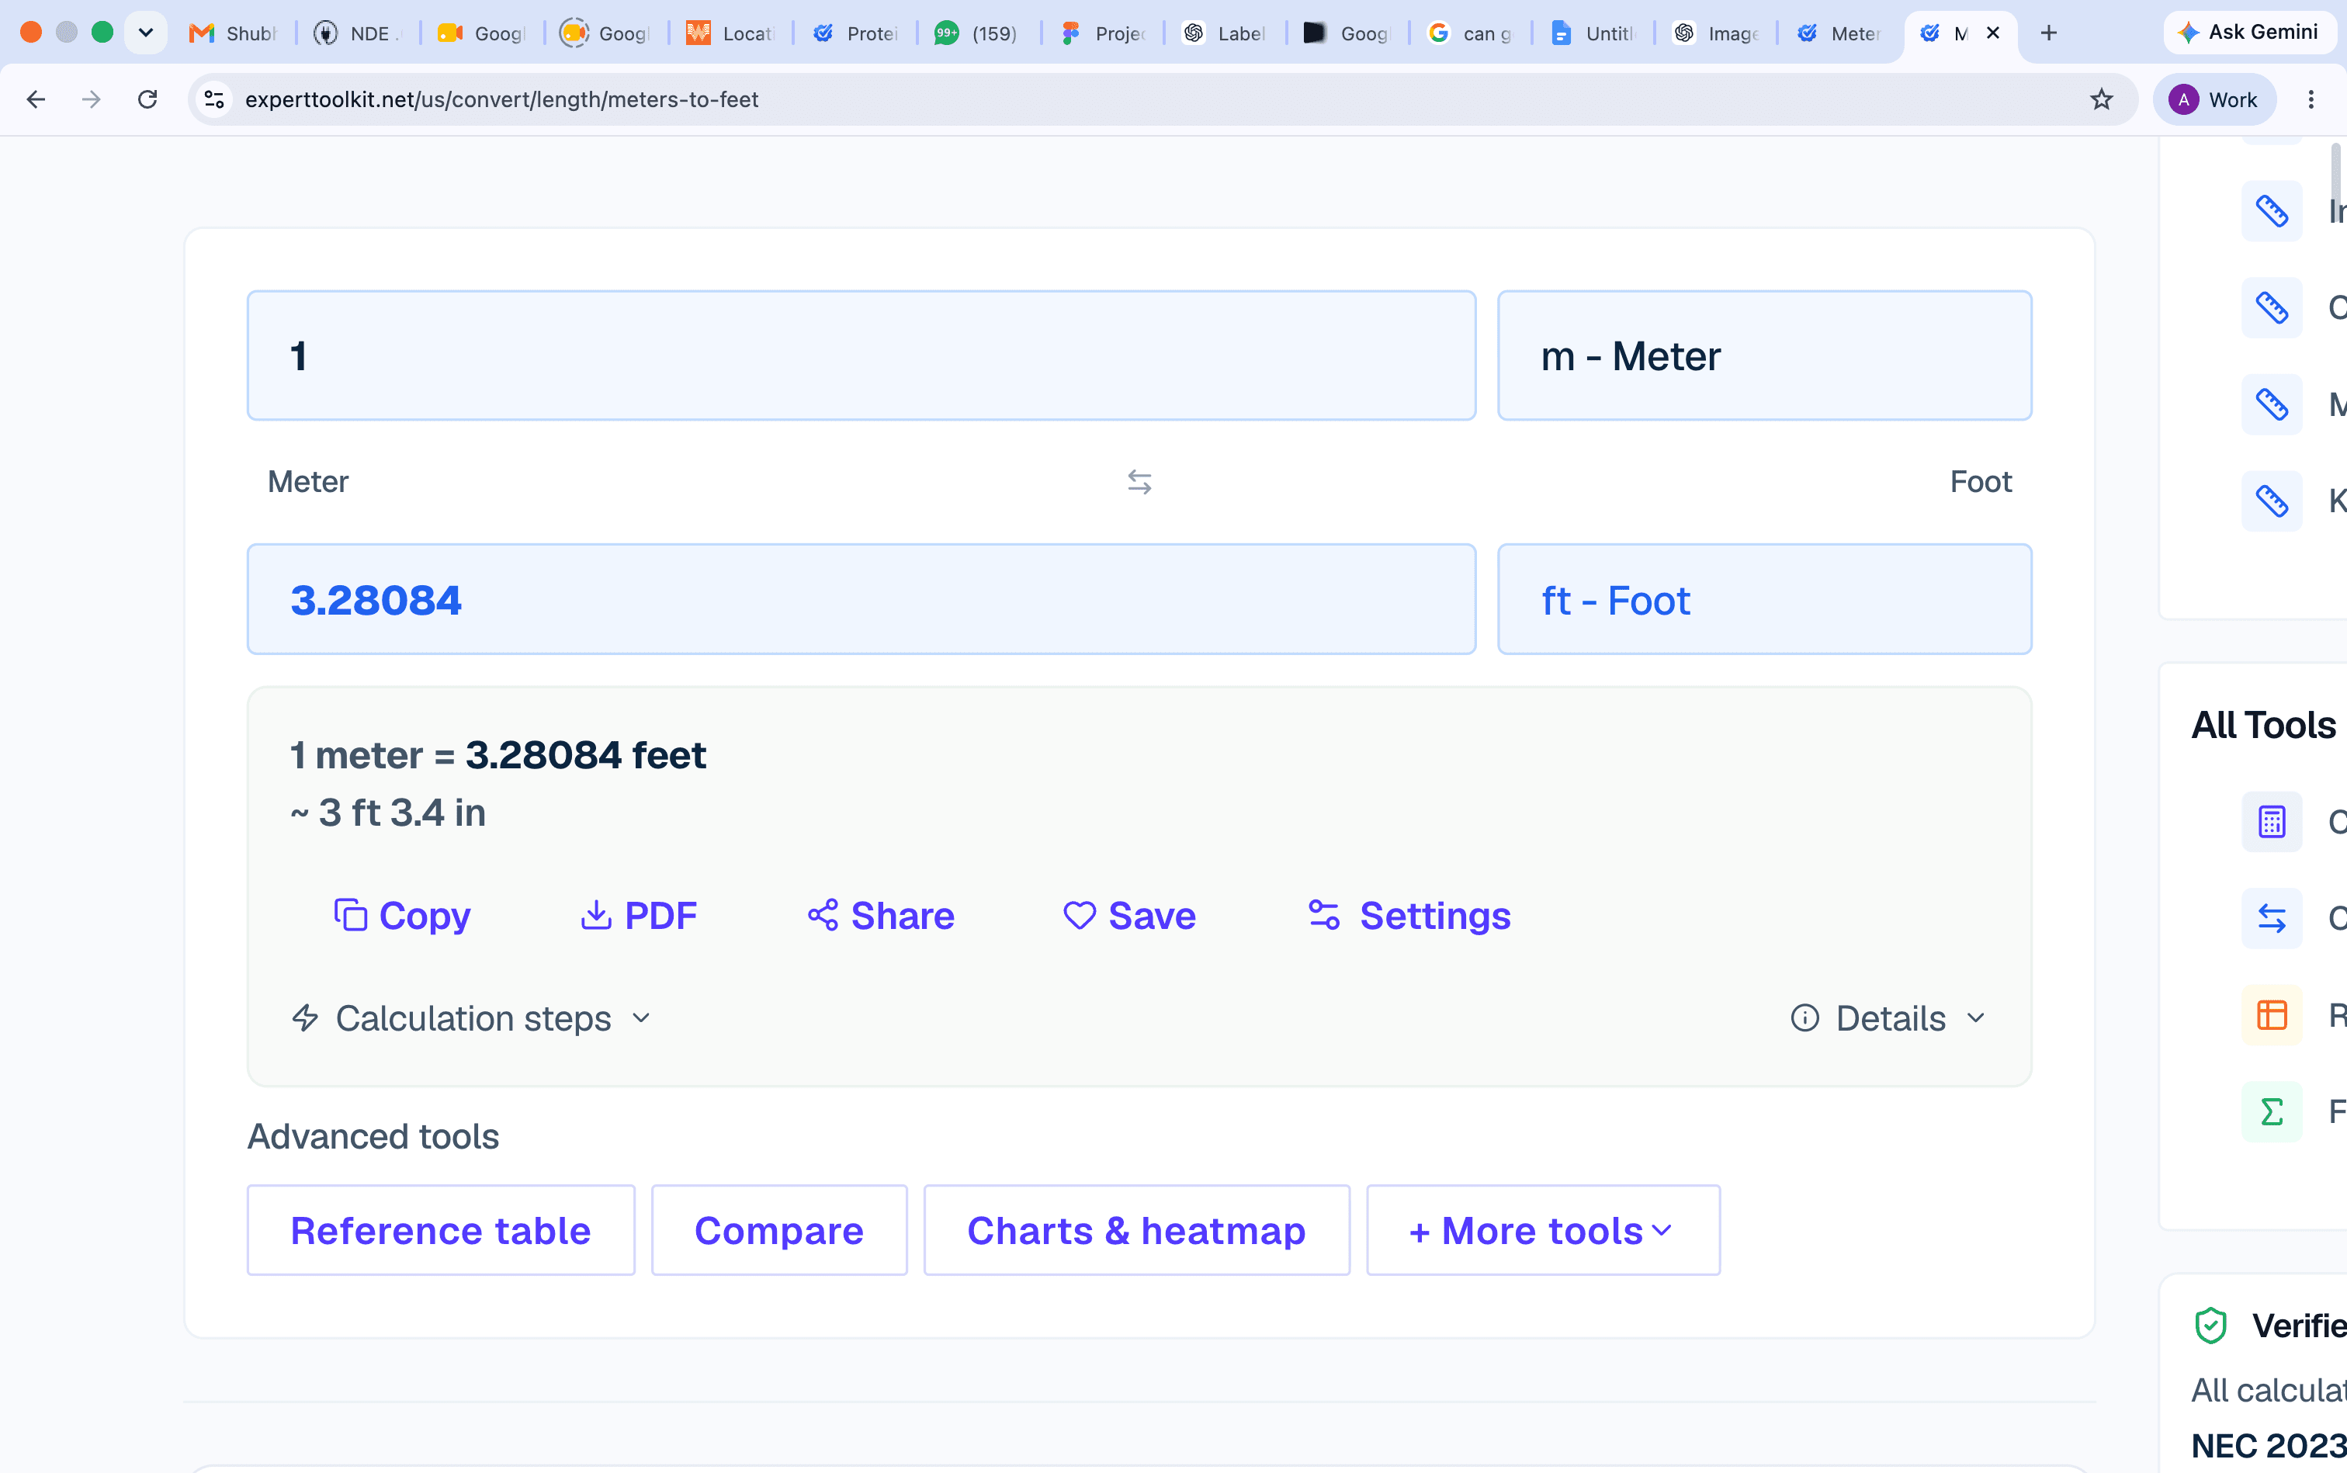The width and height of the screenshot is (2347, 1473).
Task: Click the Reference table button
Action: point(440,1230)
